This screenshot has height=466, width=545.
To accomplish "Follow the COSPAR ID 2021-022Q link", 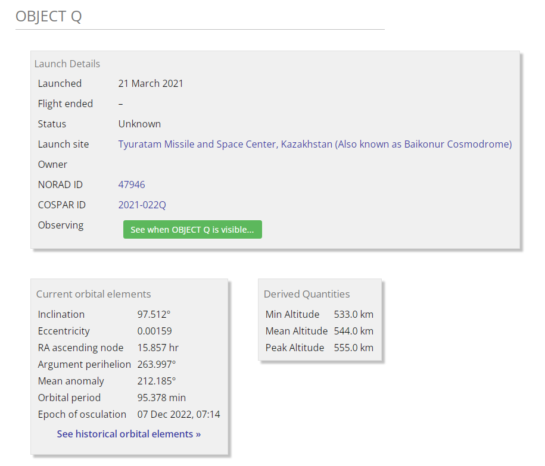I will pyautogui.click(x=142, y=205).
